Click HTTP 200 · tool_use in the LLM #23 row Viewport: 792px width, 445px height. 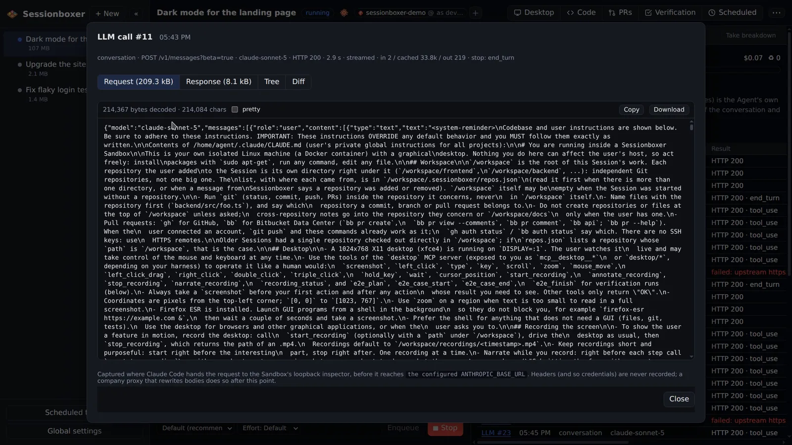[744, 433]
